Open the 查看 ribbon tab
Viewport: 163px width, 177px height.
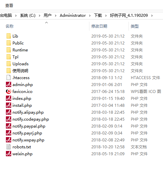(x=9, y=5)
